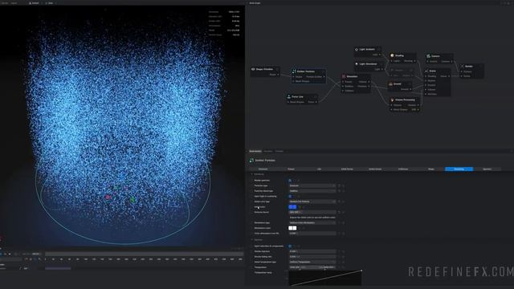The height and width of the screenshot is (289, 514).
Task: Click the Force output port on Force Line
Action: [x=316, y=102]
